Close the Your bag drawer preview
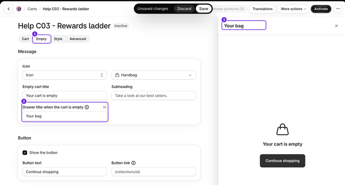The height and width of the screenshot is (185, 345). point(336,26)
